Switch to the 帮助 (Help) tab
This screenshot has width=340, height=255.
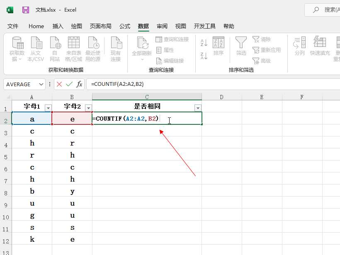[x=229, y=26]
